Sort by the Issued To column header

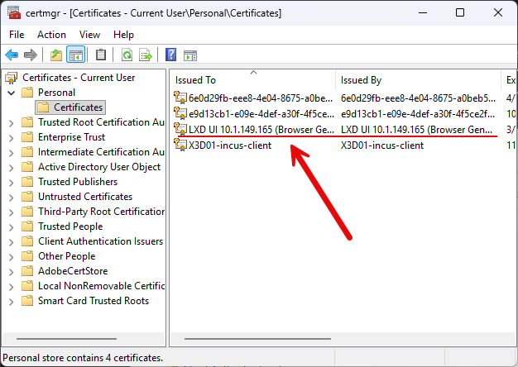coord(253,80)
